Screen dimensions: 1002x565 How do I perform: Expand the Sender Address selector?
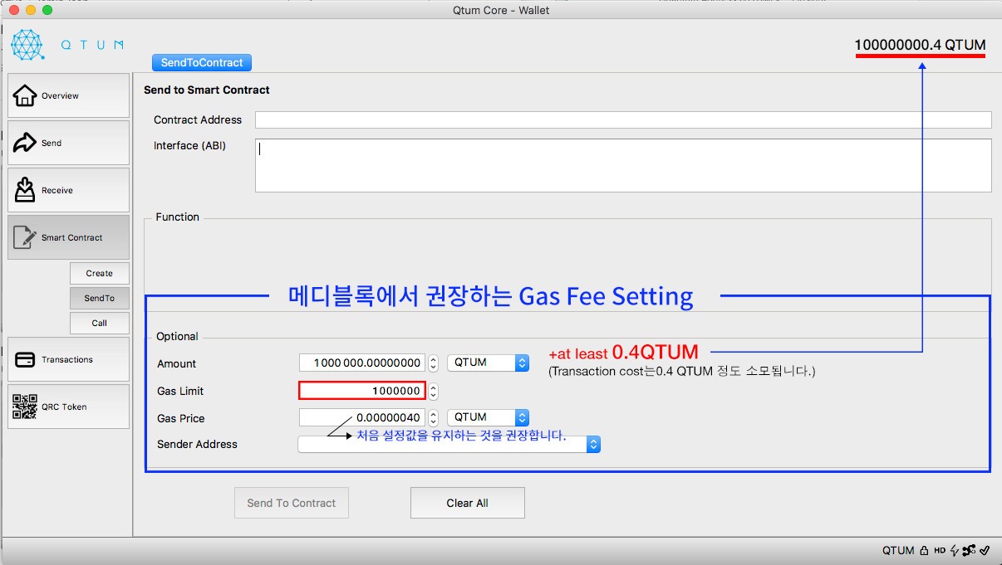[593, 444]
